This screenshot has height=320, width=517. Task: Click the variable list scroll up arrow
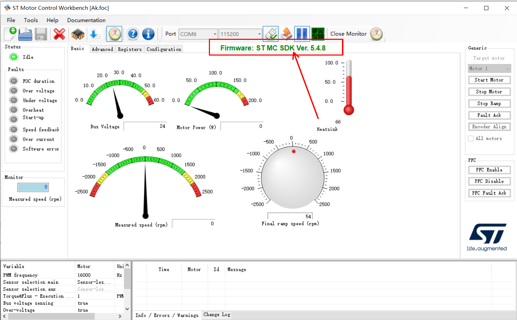point(127,265)
